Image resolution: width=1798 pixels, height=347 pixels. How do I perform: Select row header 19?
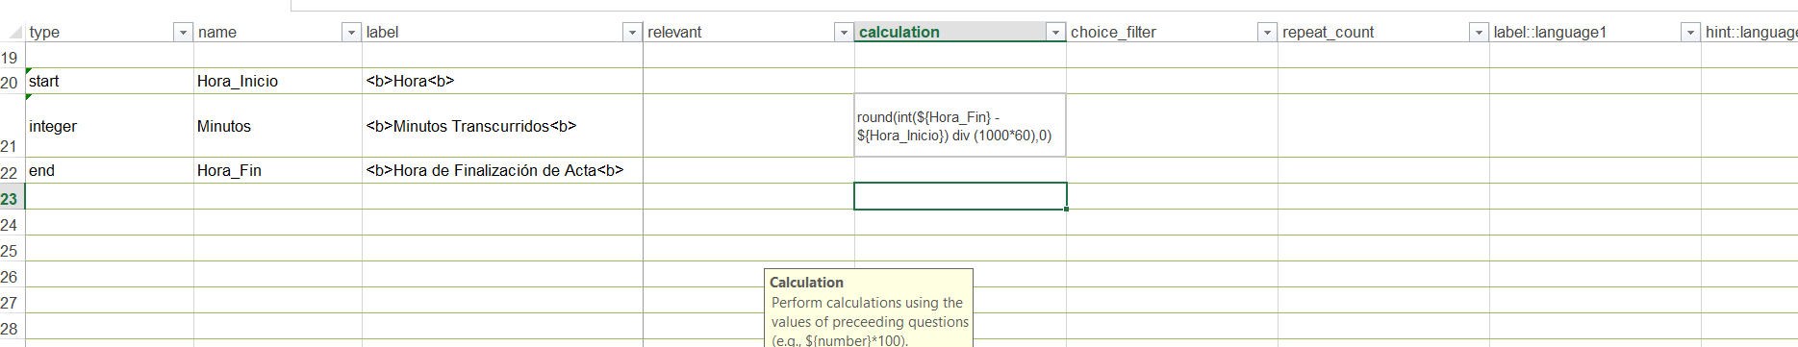[x=12, y=57]
